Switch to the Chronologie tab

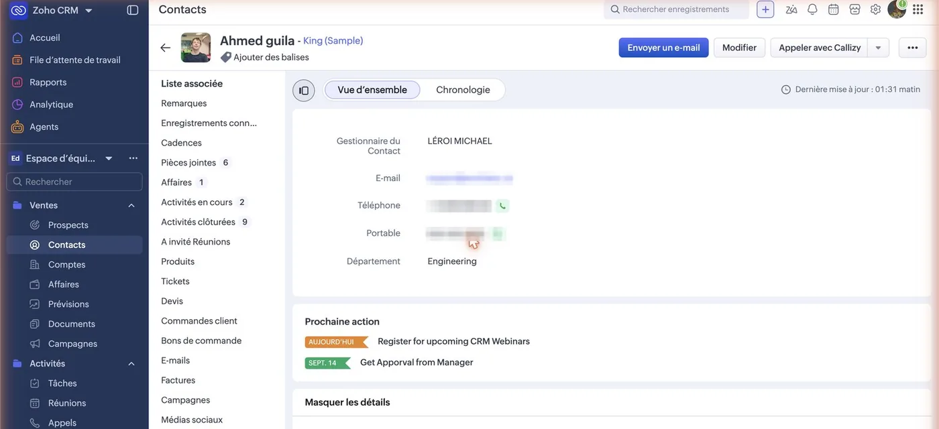(463, 90)
